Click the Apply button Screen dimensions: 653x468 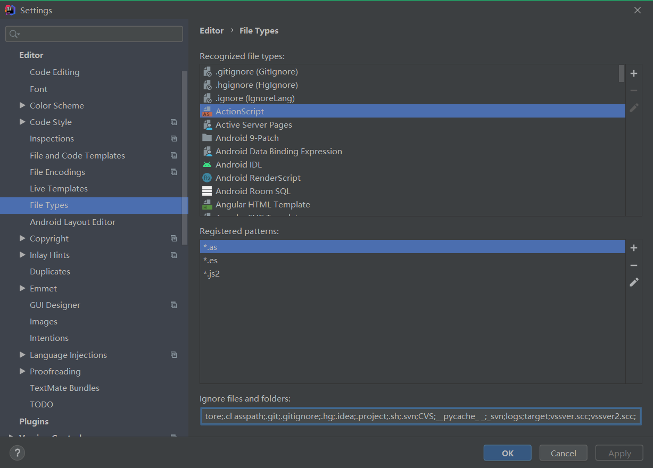(x=619, y=453)
